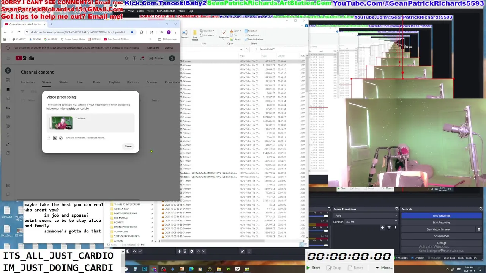Open the Analytics icon in Studio sidebar

pyautogui.click(x=8, y=99)
